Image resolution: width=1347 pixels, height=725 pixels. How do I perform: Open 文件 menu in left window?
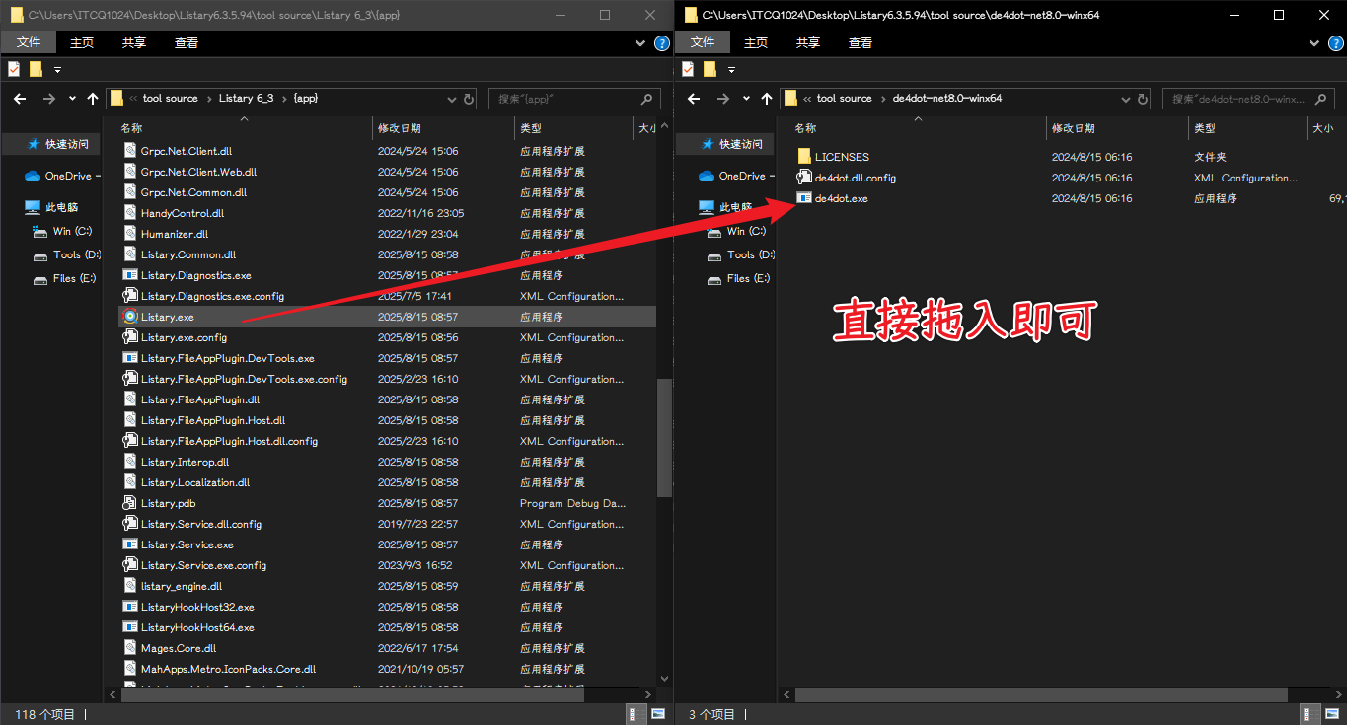tap(29, 42)
